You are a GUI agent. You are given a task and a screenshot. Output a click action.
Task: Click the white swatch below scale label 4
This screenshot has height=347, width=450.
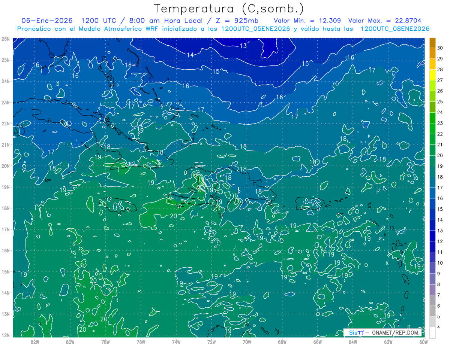(432, 332)
